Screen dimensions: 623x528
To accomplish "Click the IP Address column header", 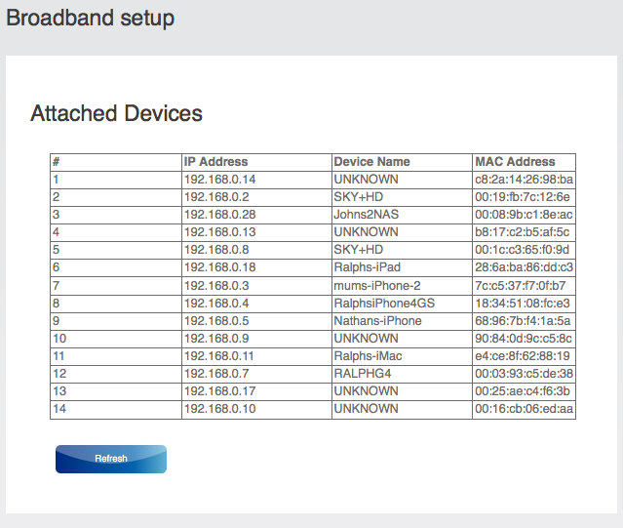I will click(215, 162).
